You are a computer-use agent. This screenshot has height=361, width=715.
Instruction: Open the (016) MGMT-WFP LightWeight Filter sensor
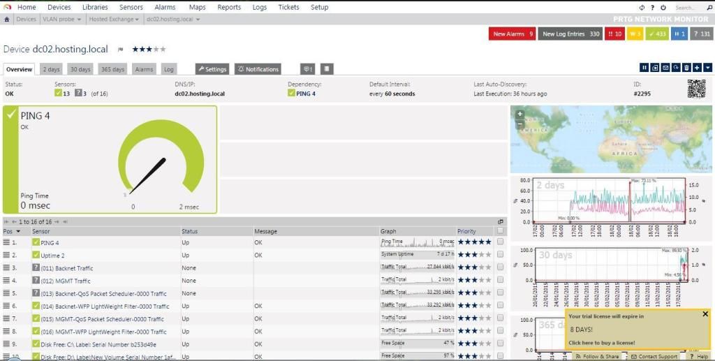click(x=103, y=332)
